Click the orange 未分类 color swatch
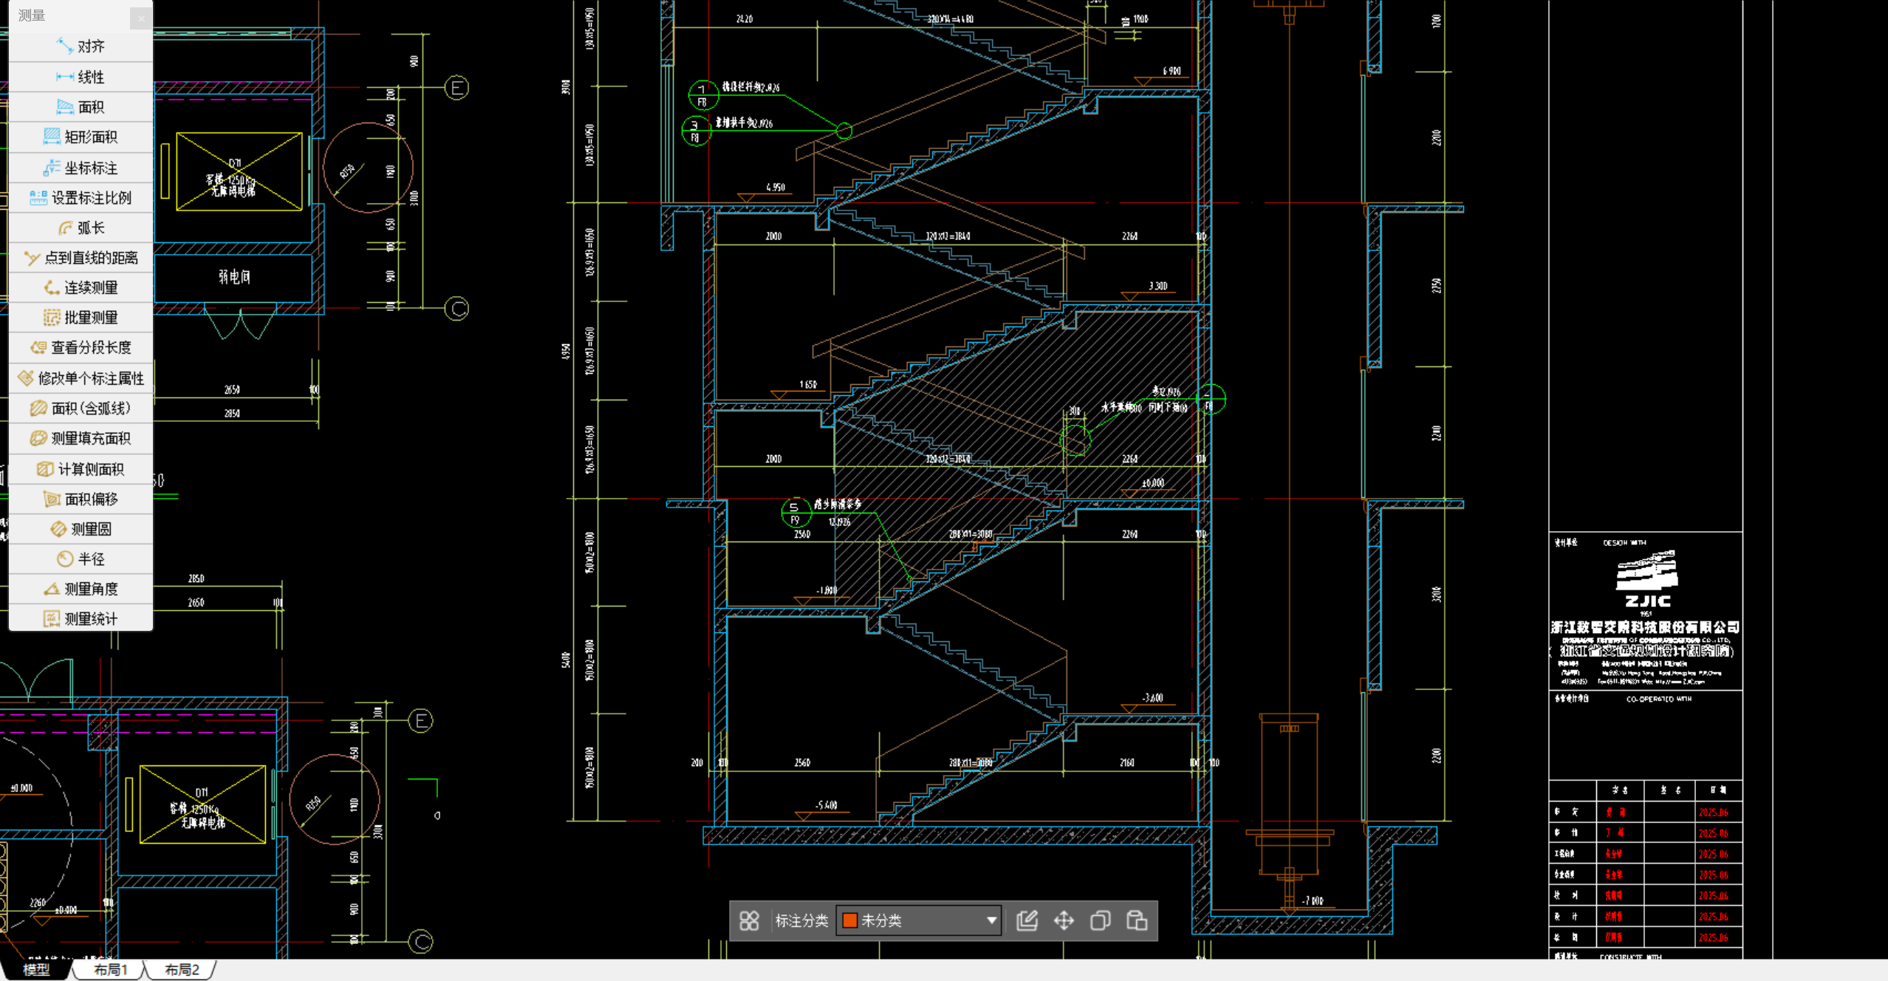The width and height of the screenshot is (1888, 981). coord(850,920)
